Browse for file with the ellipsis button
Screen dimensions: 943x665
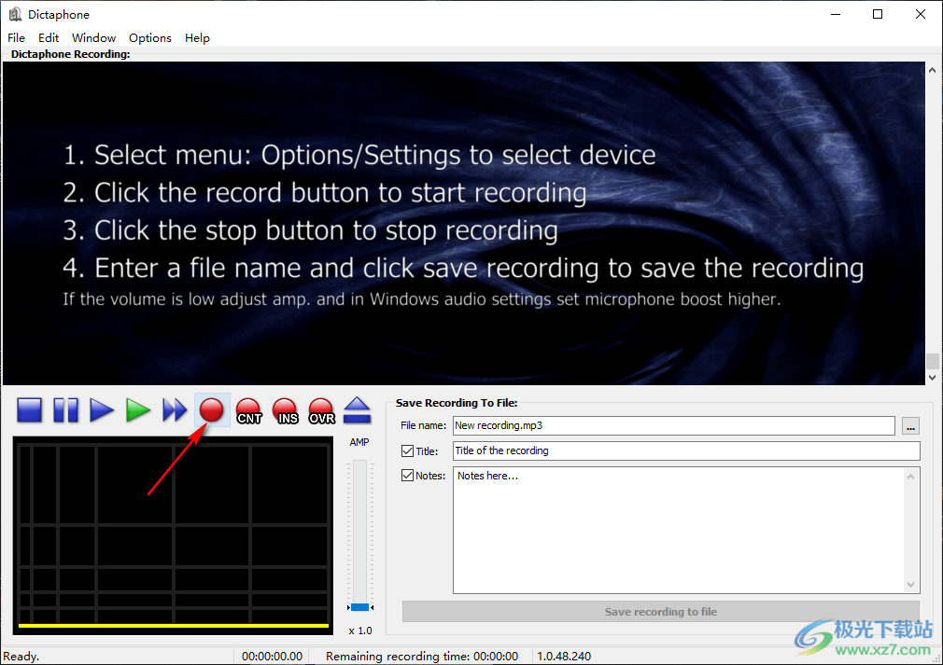tap(911, 426)
